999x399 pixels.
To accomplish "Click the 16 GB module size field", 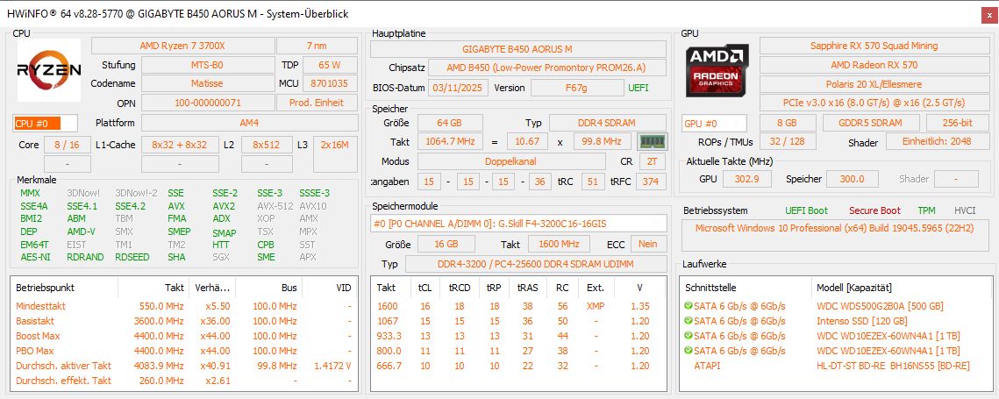I will pos(446,244).
